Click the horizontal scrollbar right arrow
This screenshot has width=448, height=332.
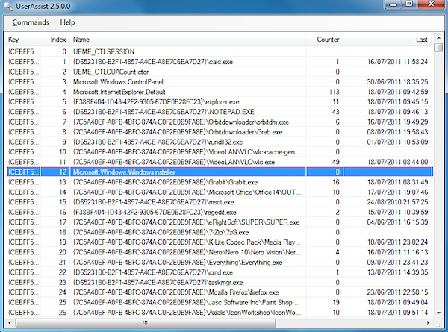pyautogui.click(x=427, y=325)
